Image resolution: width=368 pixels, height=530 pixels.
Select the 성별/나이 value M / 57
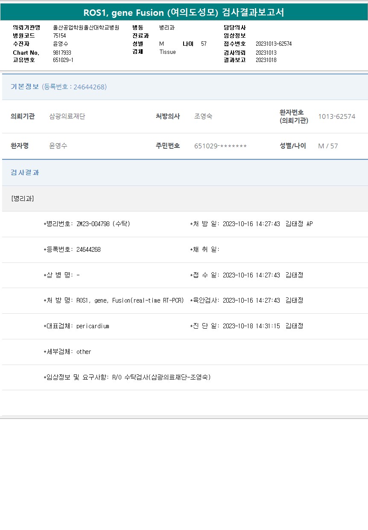tap(328, 146)
